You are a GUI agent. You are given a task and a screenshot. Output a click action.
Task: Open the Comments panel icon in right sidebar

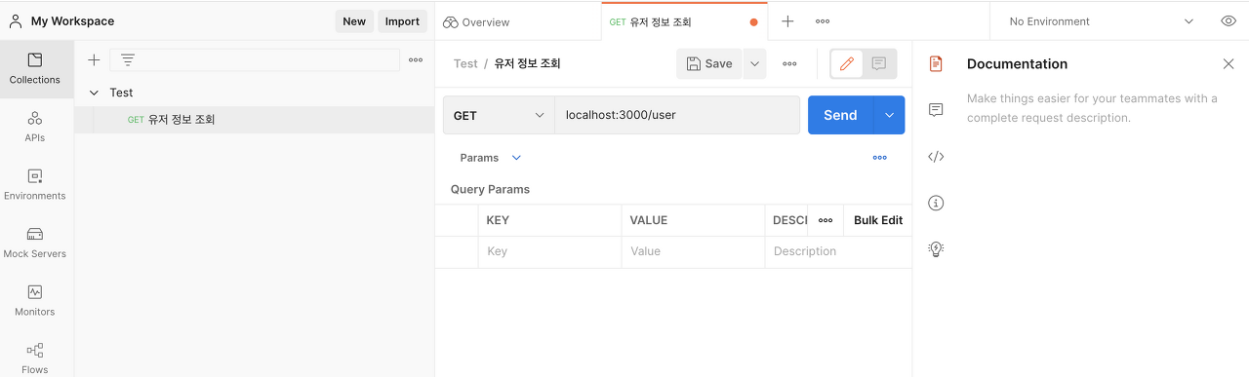click(936, 110)
